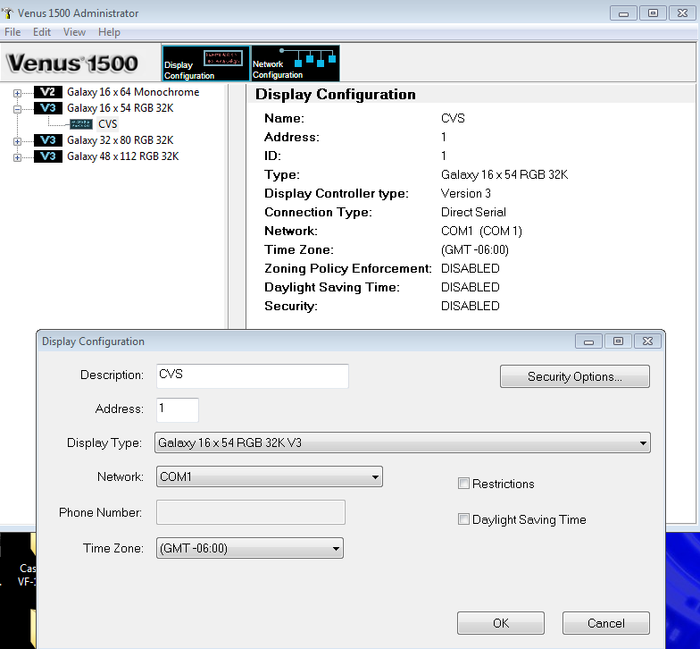Open the Network Configuration toolbar icon
The width and height of the screenshot is (700, 649).
pyautogui.click(x=296, y=63)
